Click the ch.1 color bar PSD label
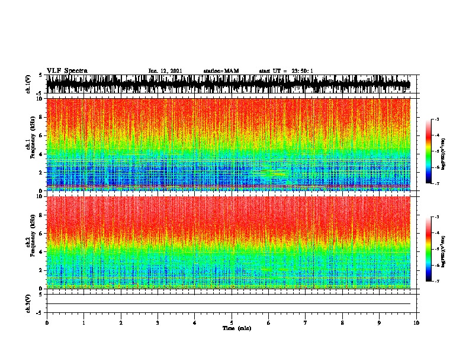 (443, 154)
